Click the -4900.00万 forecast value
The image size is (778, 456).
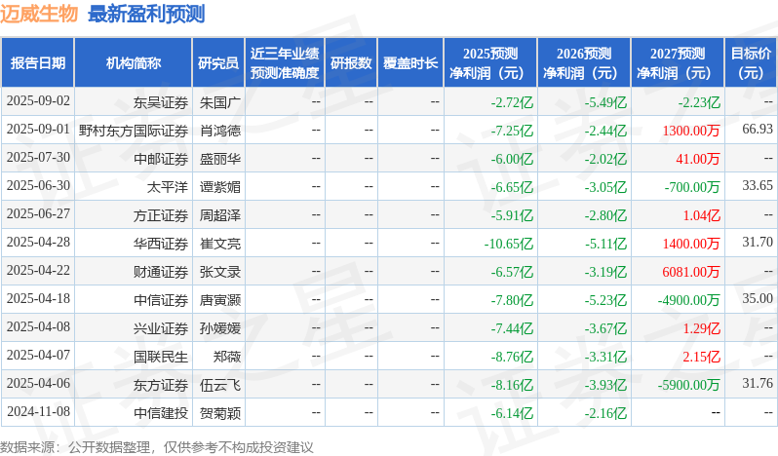688,300
